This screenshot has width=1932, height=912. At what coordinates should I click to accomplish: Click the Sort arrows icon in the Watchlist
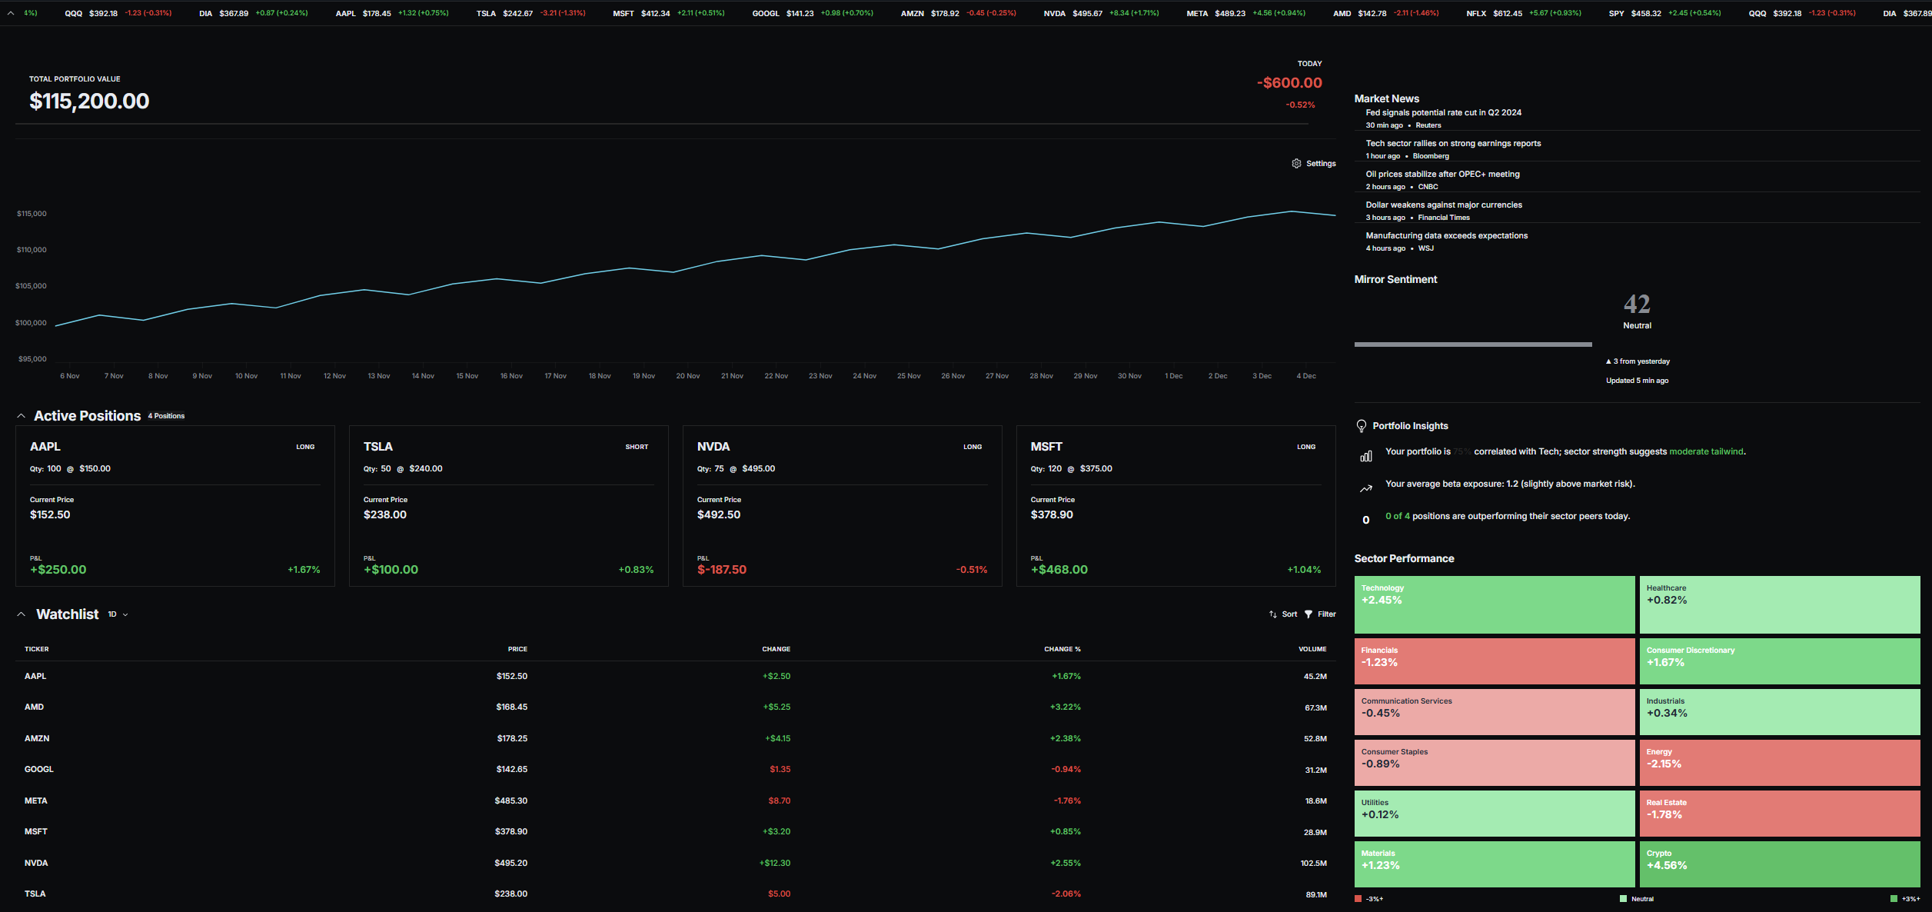(1272, 614)
